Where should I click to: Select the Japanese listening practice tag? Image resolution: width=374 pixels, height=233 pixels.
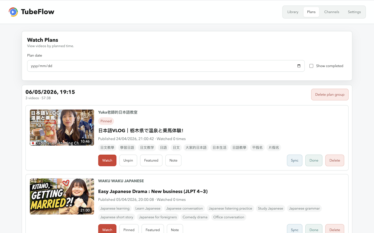tap(230, 209)
